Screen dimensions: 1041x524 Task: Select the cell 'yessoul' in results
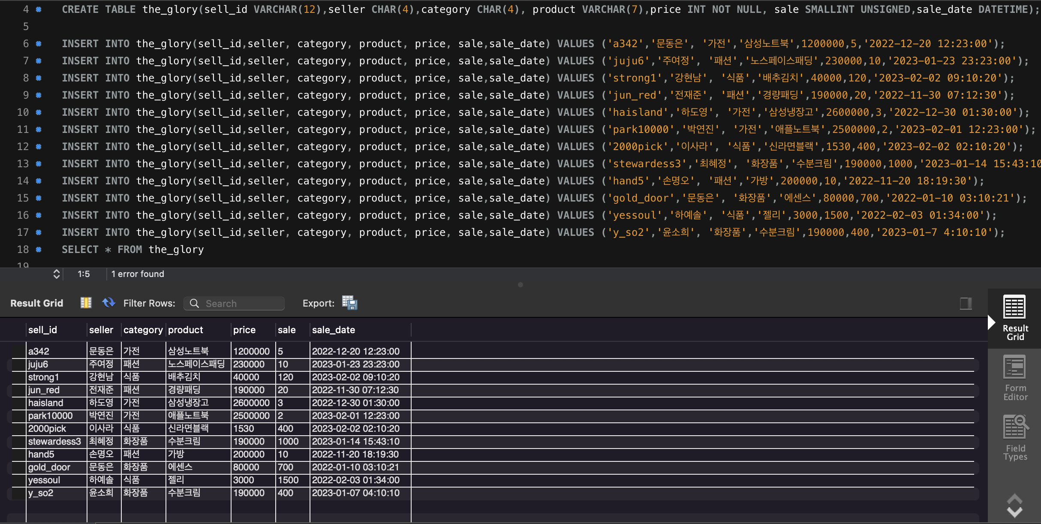(56, 480)
